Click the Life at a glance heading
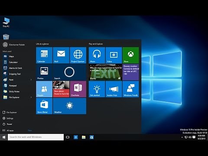The height and width of the screenshot is (156, 208). coord(42,44)
